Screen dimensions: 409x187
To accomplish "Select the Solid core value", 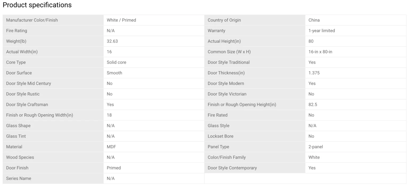I will 117,62.
